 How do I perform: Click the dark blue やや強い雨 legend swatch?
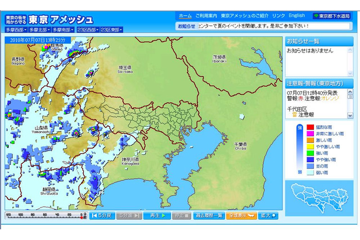point(310,159)
